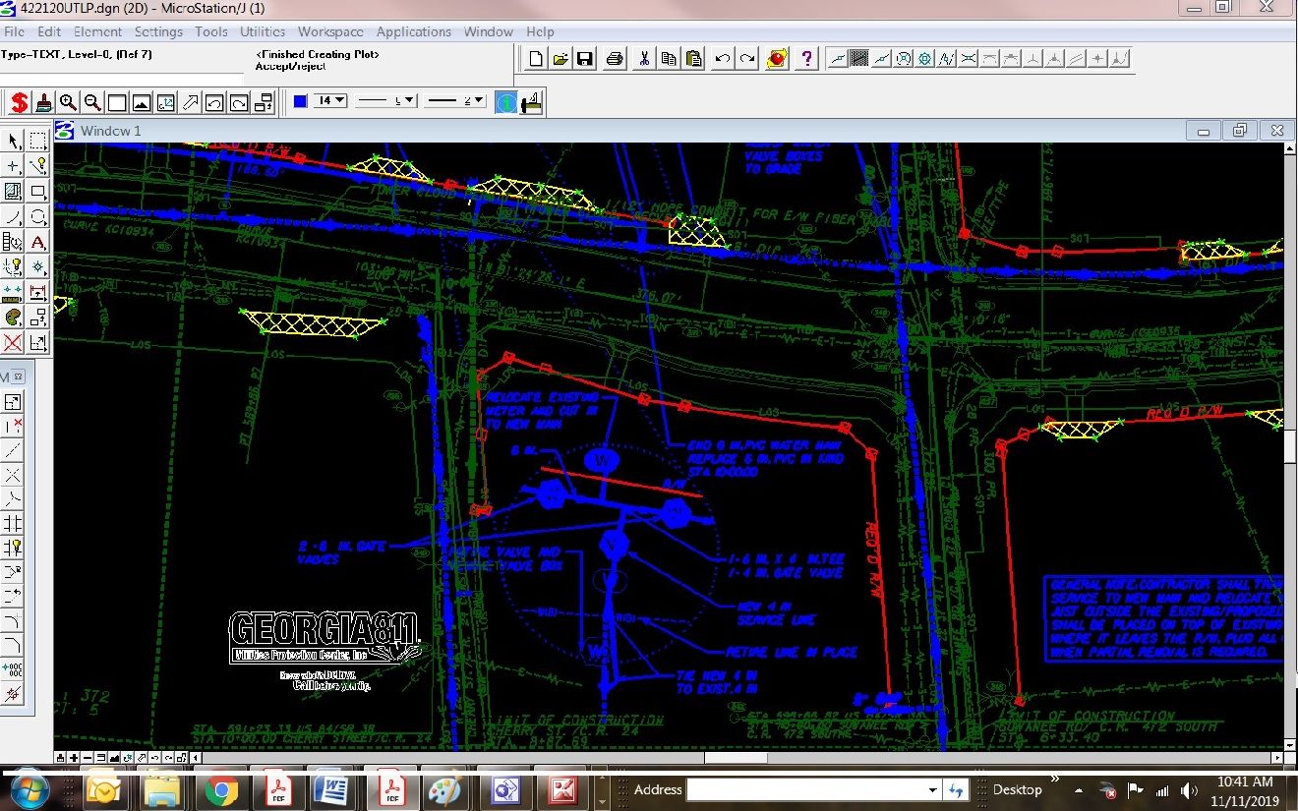Open Google Chrome from the taskbar

pos(220,790)
